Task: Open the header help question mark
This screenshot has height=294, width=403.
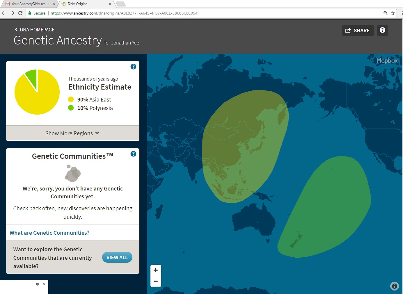Action: 382,30
